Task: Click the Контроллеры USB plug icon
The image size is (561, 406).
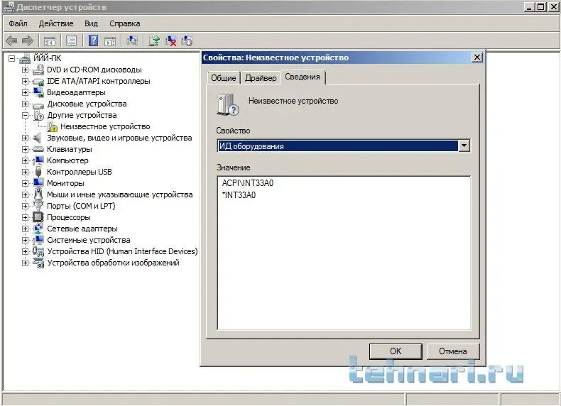Action: (38, 172)
